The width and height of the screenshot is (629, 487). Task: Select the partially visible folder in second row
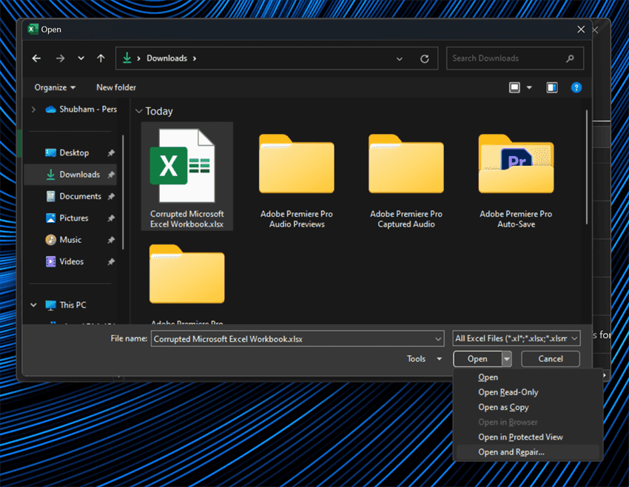[187, 283]
